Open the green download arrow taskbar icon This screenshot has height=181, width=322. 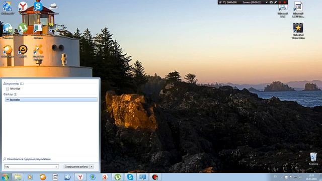click(x=93, y=177)
